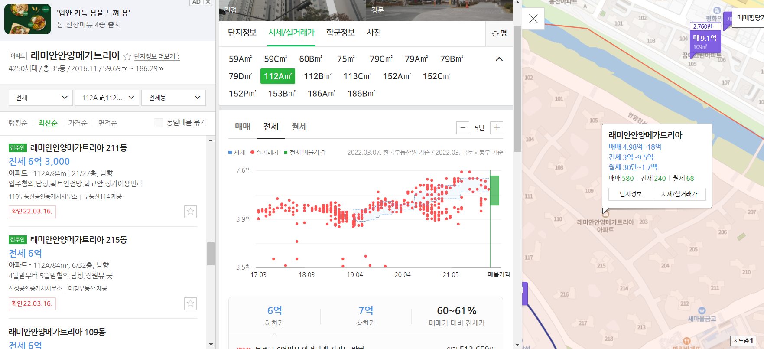Sort listings by 랭킹순
The height and width of the screenshot is (349, 764).
(x=18, y=123)
